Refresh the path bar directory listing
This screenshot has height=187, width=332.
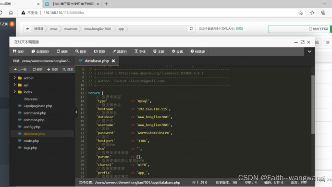pos(191,28)
